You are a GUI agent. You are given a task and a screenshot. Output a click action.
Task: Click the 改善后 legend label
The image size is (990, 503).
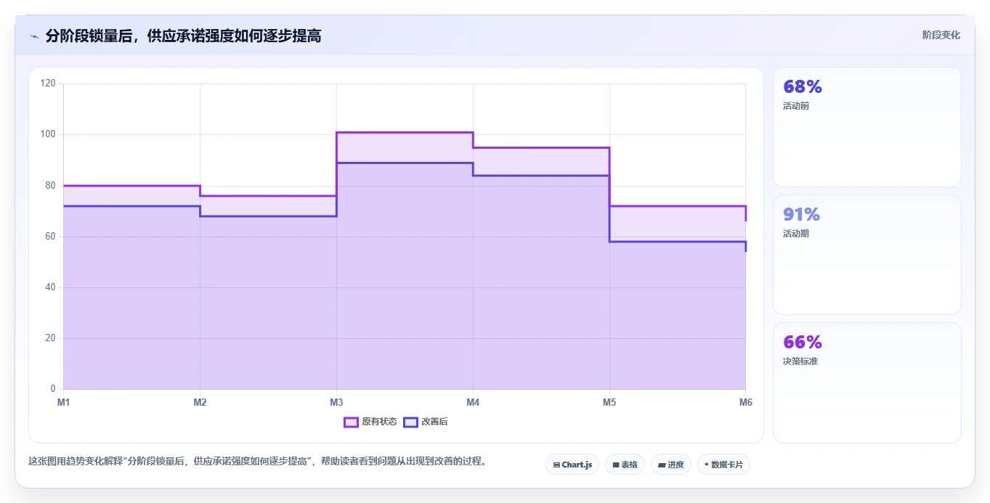point(434,422)
